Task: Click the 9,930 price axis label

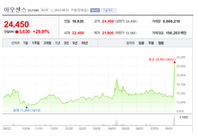Action: pyautogui.click(x=180, y=111)
